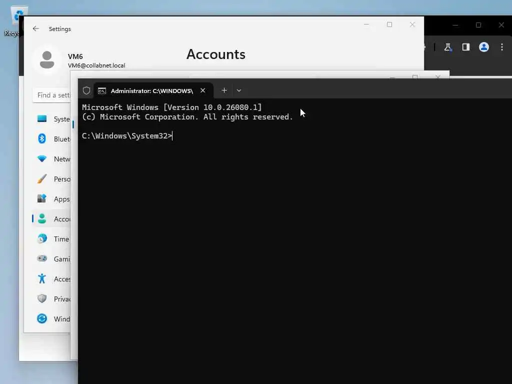Screen dimensions: 512x384
Task: Click the Find a setting search box
Action: tap(51, 95)
